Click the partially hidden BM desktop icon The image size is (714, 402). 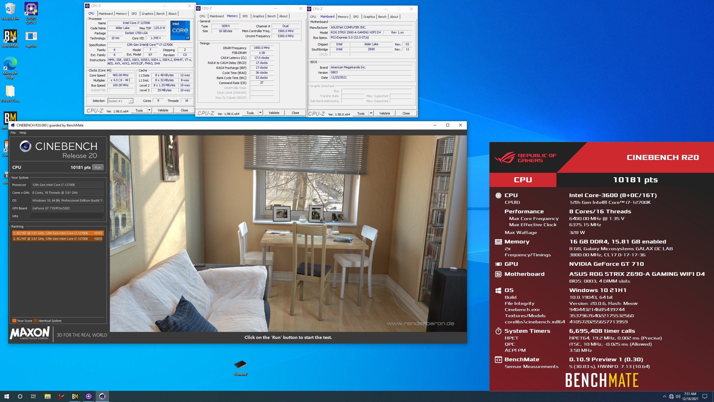(10, 119)
